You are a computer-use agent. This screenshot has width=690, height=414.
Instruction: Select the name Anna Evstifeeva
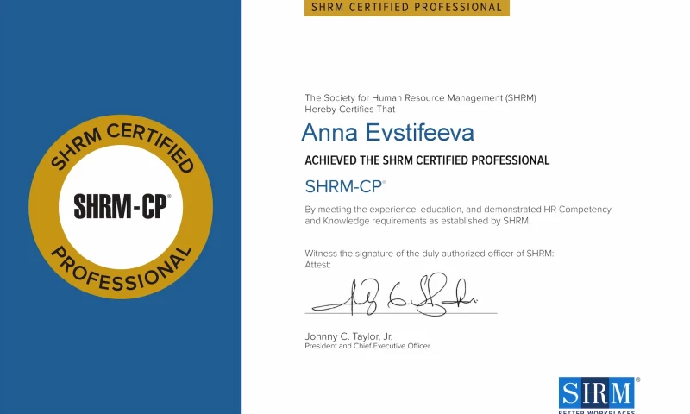[387, 133]
